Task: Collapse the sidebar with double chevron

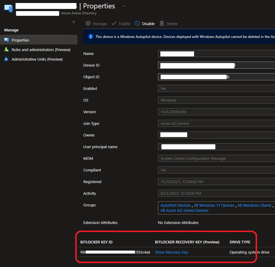Action: click(74, 22)
